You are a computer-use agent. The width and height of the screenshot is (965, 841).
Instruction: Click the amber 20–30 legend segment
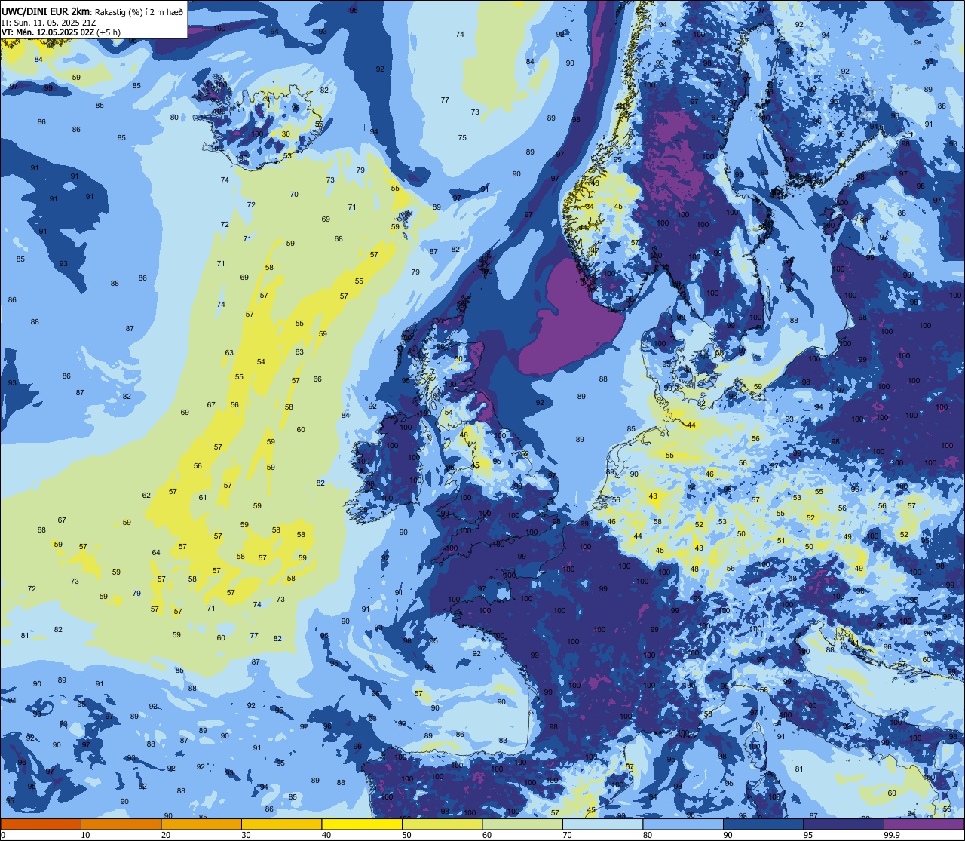coord(201,824)
